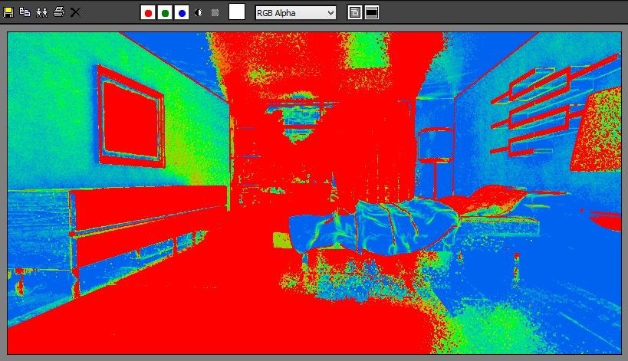
Task: Toggle the red channel display
Action: click(x=148, y=13)
